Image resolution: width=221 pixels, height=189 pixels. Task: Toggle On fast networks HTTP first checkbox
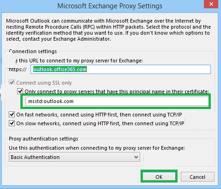point(12,115)
